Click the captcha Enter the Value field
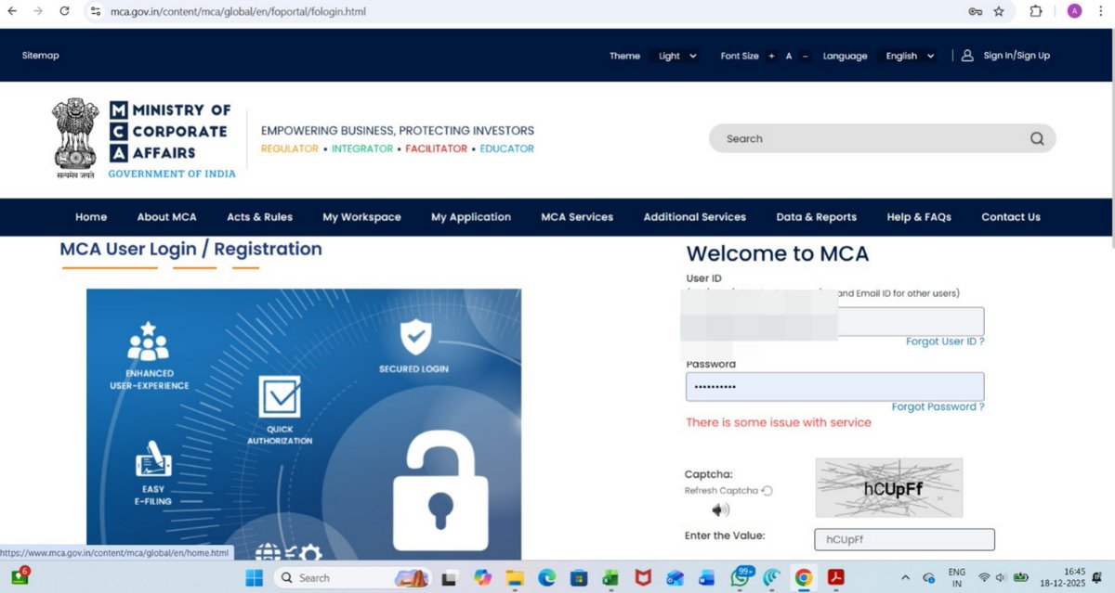The width and height of the screenshot is (1115, 593). point(904,539)
